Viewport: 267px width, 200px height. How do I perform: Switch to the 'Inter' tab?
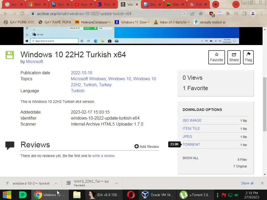175,5
